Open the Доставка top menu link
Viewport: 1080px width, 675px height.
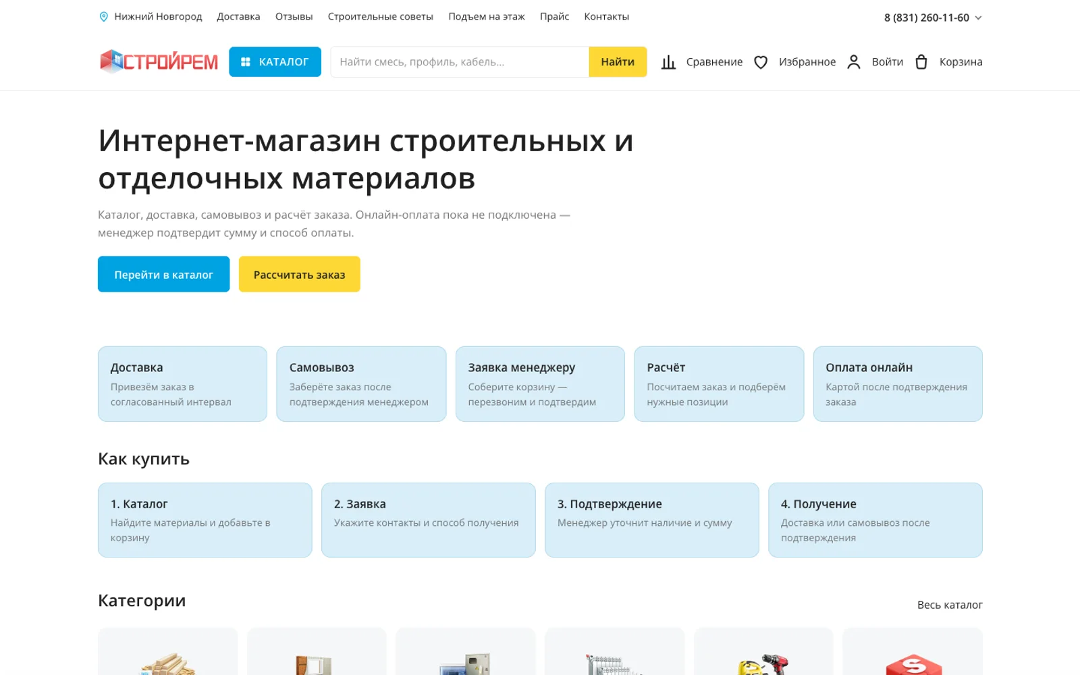[238, 17]
